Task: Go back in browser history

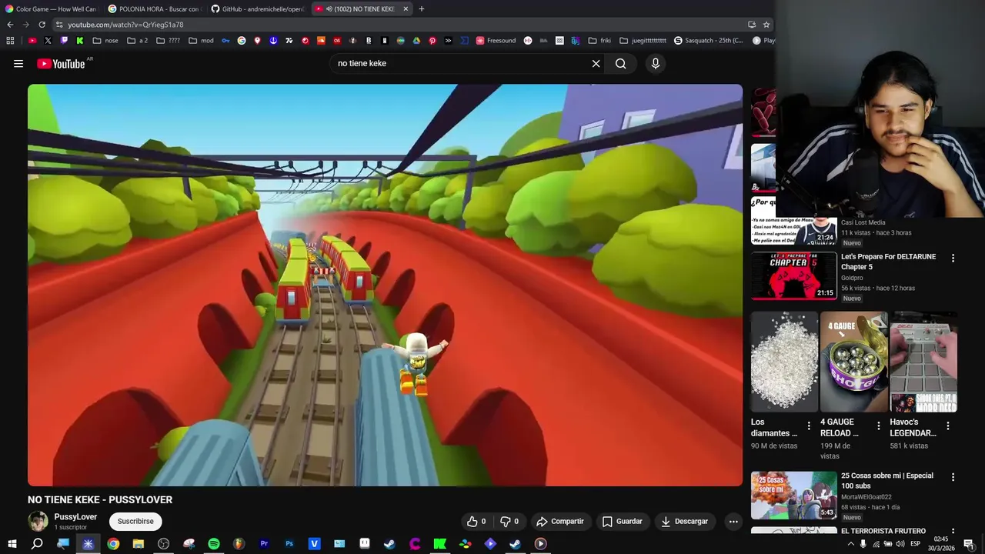Action: coord(10,25)
